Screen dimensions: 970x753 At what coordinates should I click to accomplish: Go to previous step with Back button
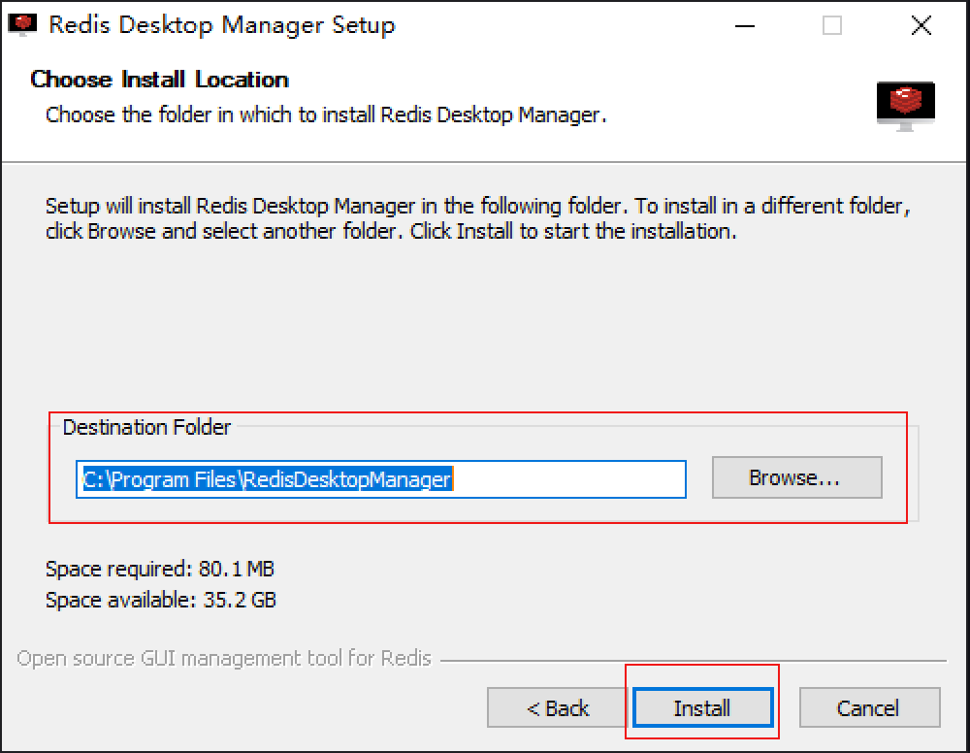(558, 708)
